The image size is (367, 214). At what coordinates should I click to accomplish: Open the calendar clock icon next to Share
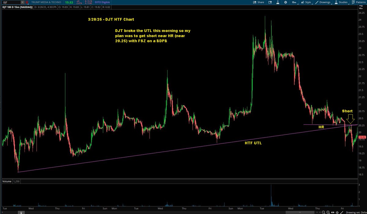[270, 2]
